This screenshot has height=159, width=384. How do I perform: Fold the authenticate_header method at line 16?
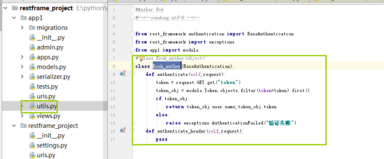(x=132, y=131)
